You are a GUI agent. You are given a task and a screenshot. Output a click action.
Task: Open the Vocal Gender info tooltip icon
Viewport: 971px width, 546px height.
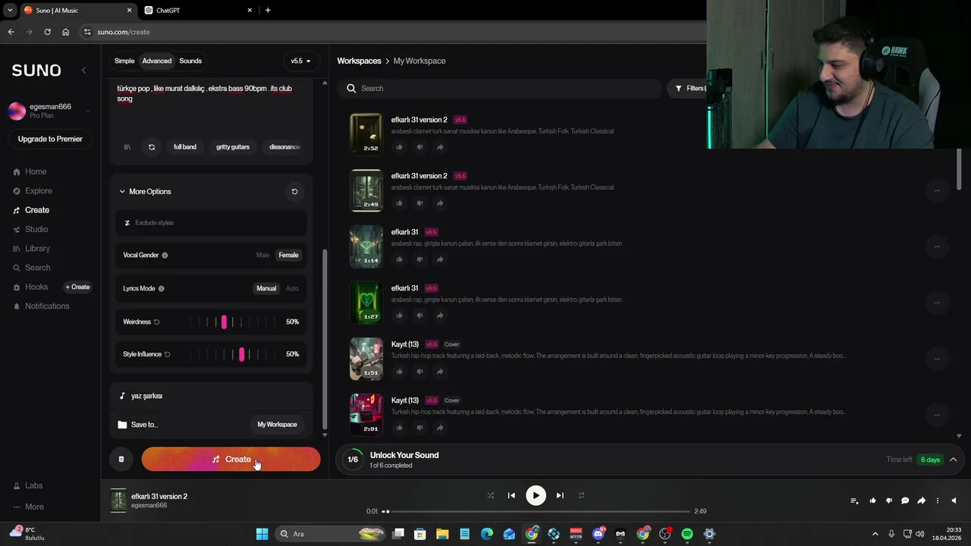(165, 256)
